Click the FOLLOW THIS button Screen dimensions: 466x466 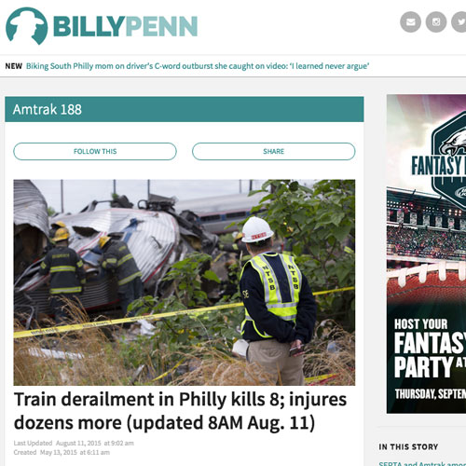[x=95, y=151]
